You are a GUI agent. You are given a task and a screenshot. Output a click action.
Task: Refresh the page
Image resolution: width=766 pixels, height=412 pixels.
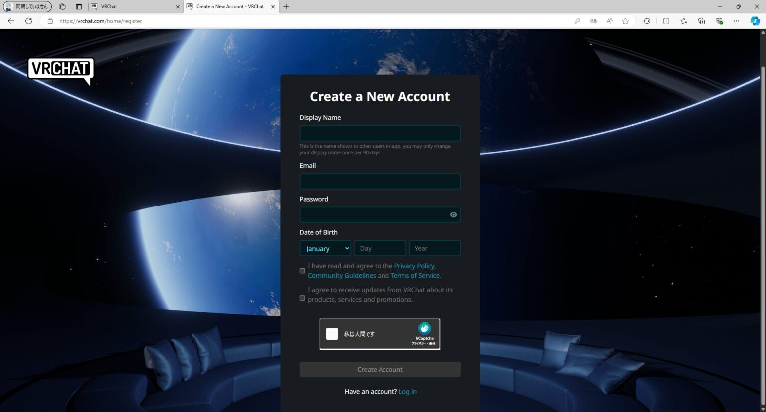(29, 21)
